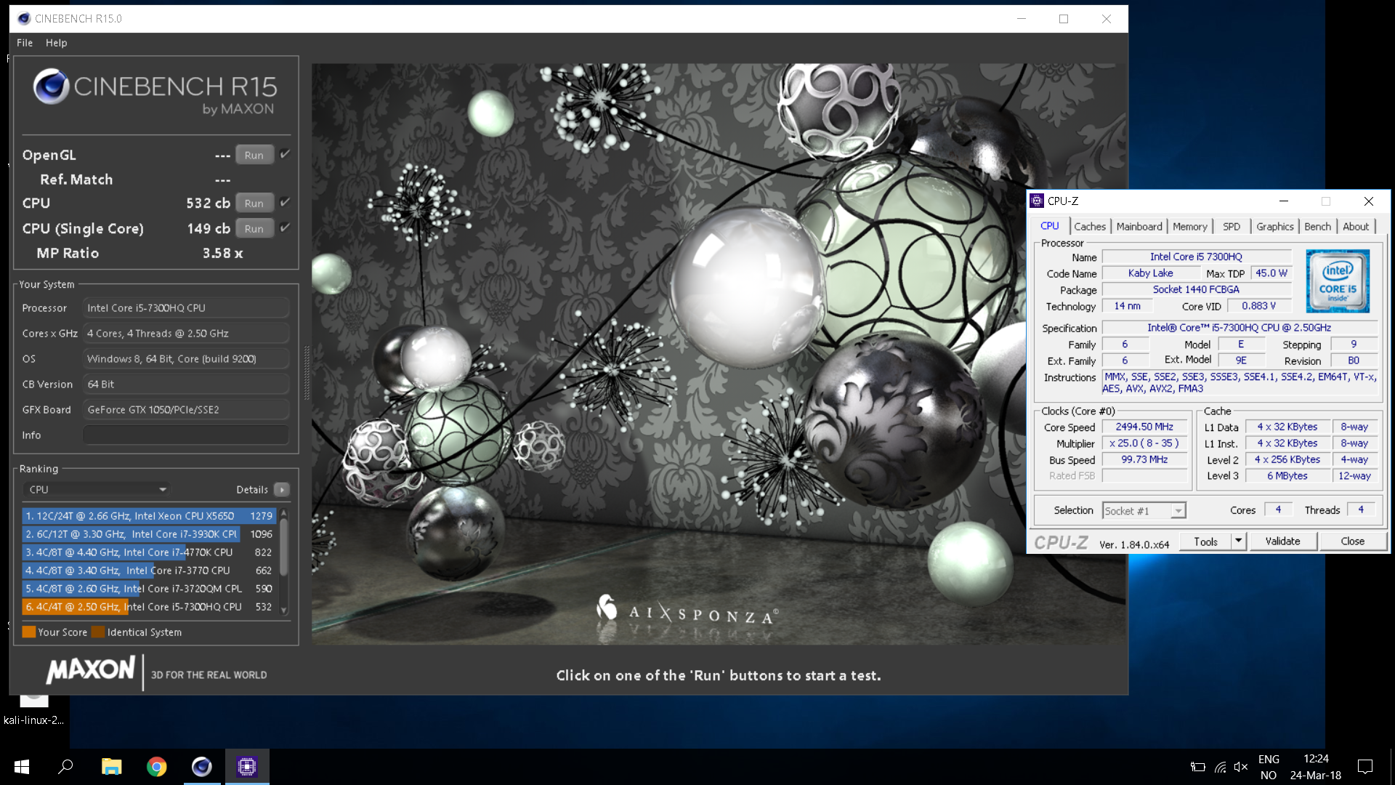
Task: Click the battery tray icon
Action: 1198,767
